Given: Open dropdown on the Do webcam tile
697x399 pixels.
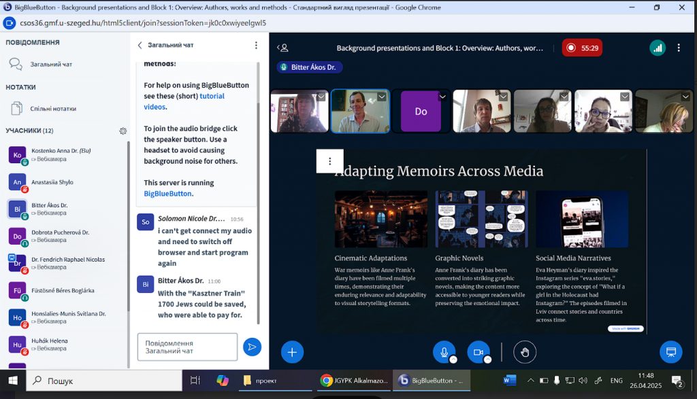Looking at the screenshot, I should (442, 97).
